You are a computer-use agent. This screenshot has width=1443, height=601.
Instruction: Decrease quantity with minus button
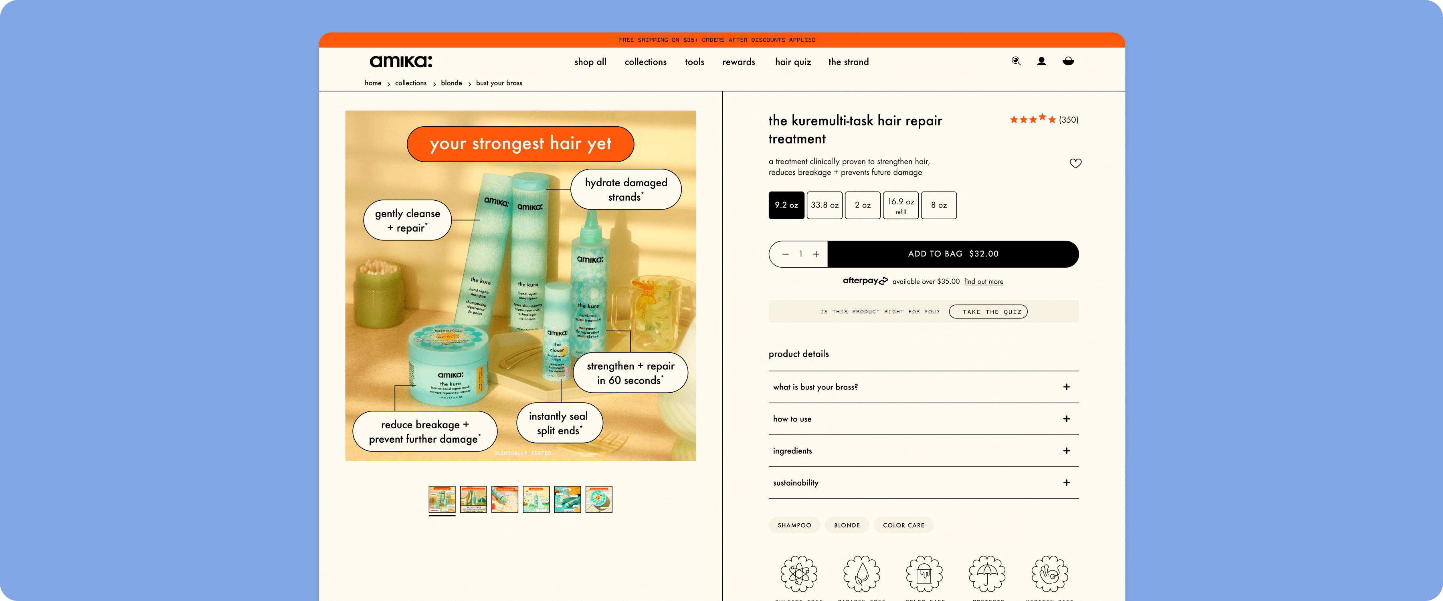[x=785, y=254]
